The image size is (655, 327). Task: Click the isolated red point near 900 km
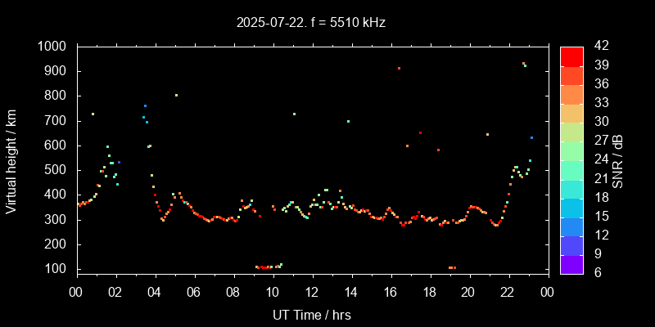coord(399,69)
